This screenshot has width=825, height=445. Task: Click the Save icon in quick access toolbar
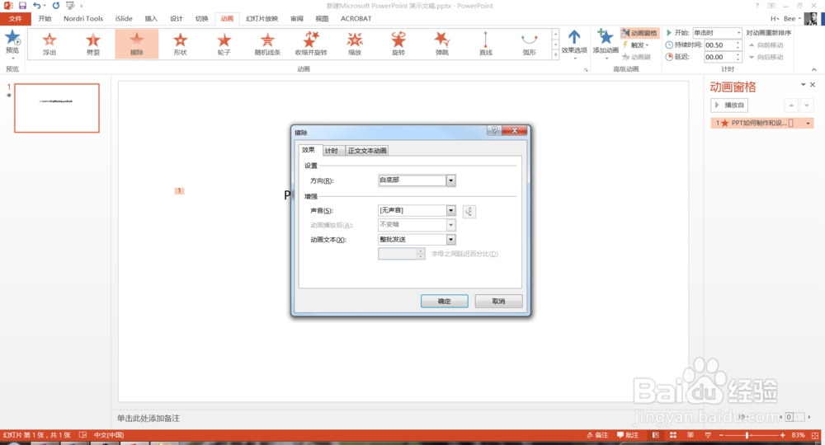click(x=22, y=5)
